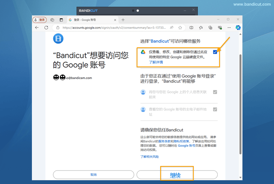Screen dimensions: 274x184
Task: Open the 服务条款 link
Action: 165,141
